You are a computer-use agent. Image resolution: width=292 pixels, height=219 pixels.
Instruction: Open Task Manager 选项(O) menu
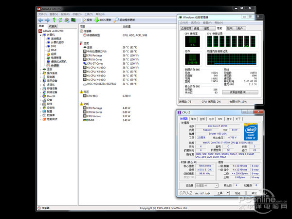point(195,22)
